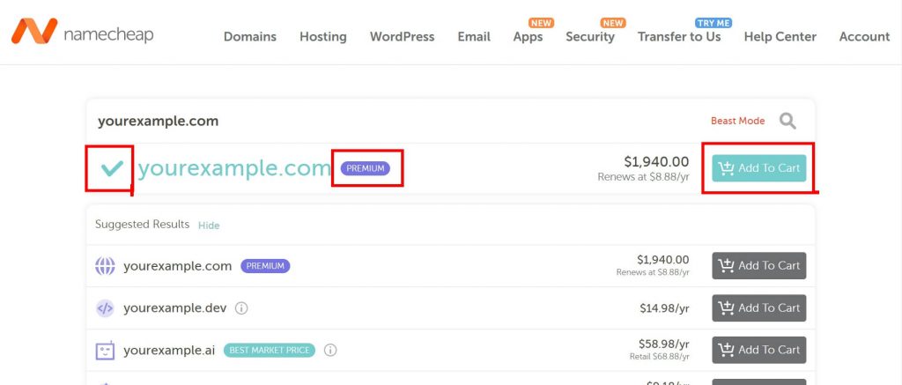Click the Suggested Results heading
Image resolution: width=902 pixels, height=385 pixels.
[142, 225]
